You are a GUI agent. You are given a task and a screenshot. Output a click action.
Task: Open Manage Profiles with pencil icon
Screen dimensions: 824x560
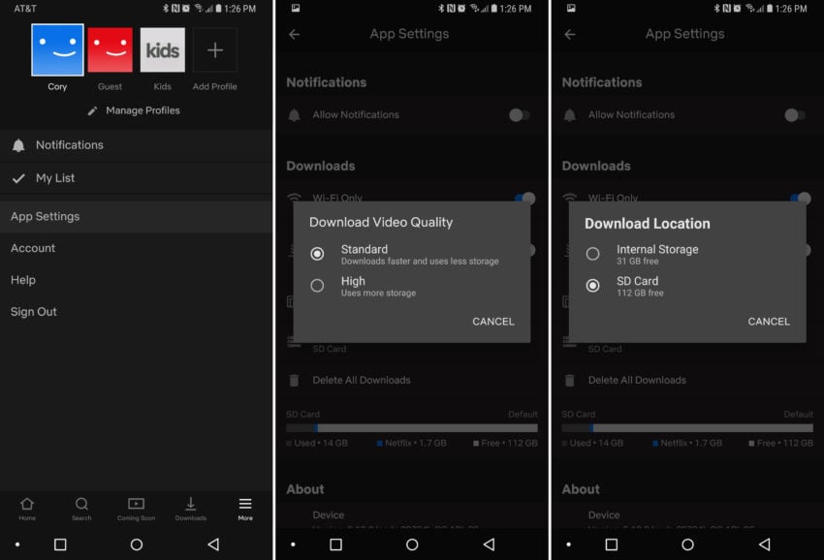134,110
